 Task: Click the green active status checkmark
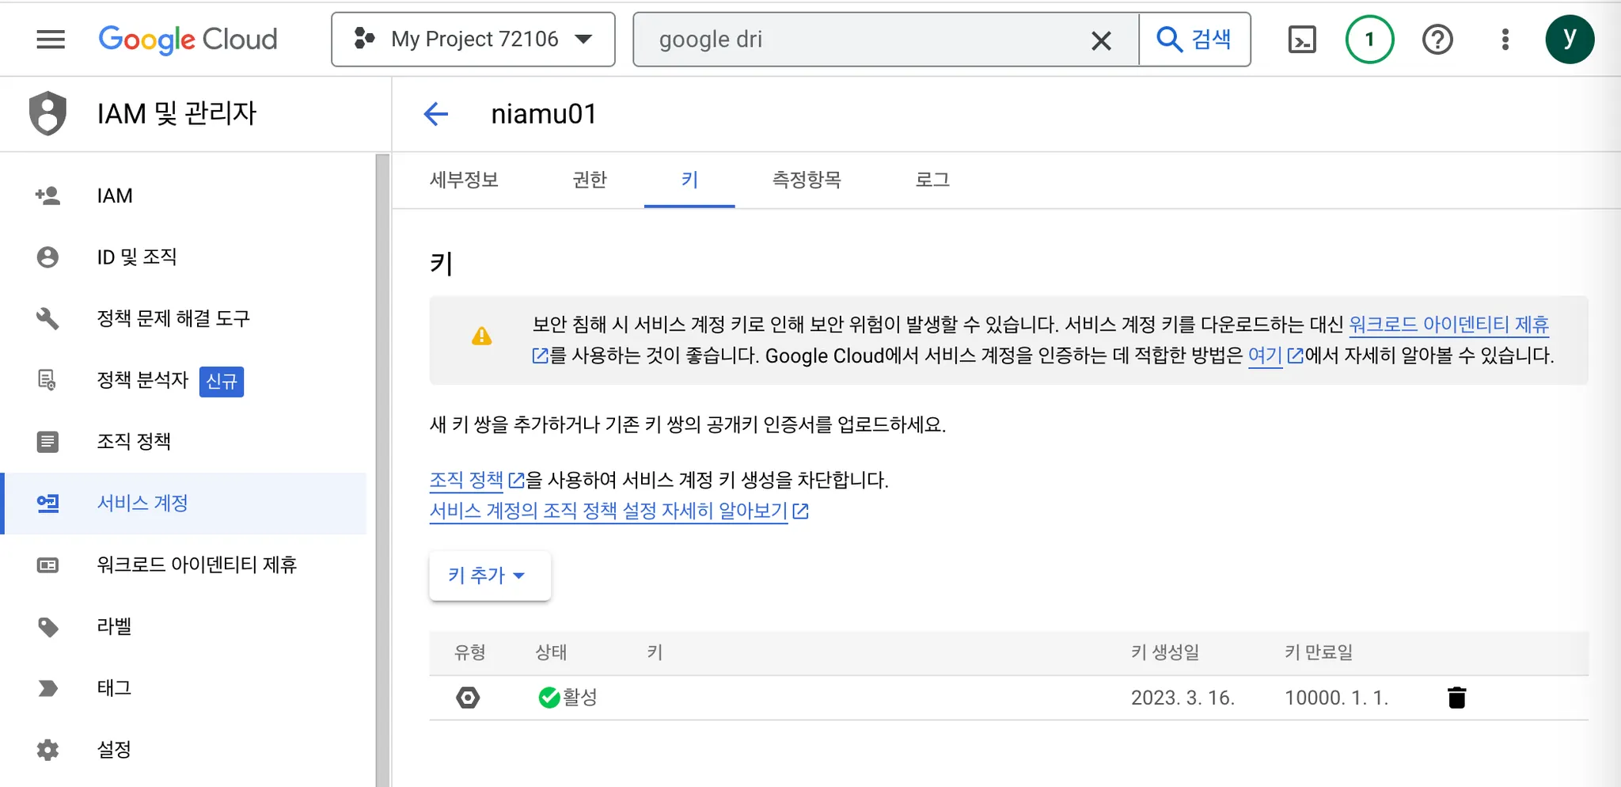click(x=549, y=698)
